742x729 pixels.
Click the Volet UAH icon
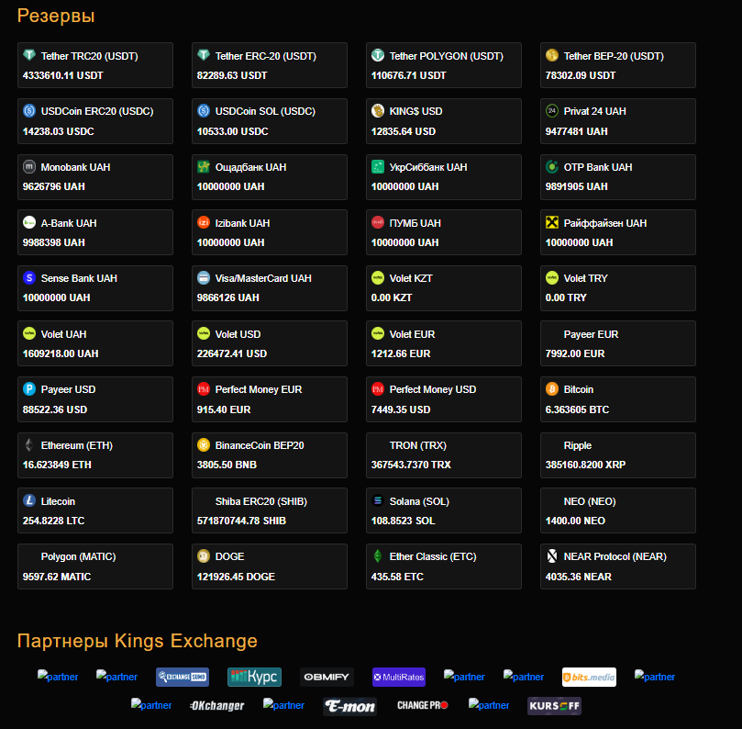coord(29,333)
